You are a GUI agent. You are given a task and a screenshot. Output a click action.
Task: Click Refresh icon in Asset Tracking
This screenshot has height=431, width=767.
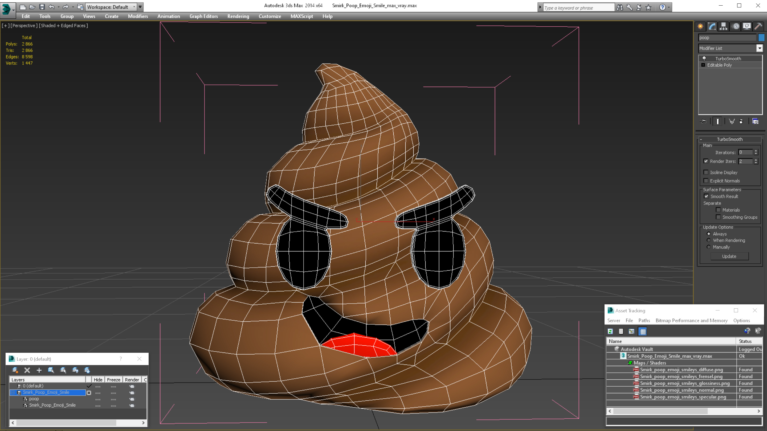pos(610,331)
